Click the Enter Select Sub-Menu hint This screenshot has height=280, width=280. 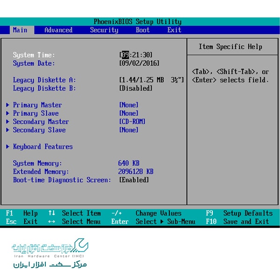tap(153, 222)
